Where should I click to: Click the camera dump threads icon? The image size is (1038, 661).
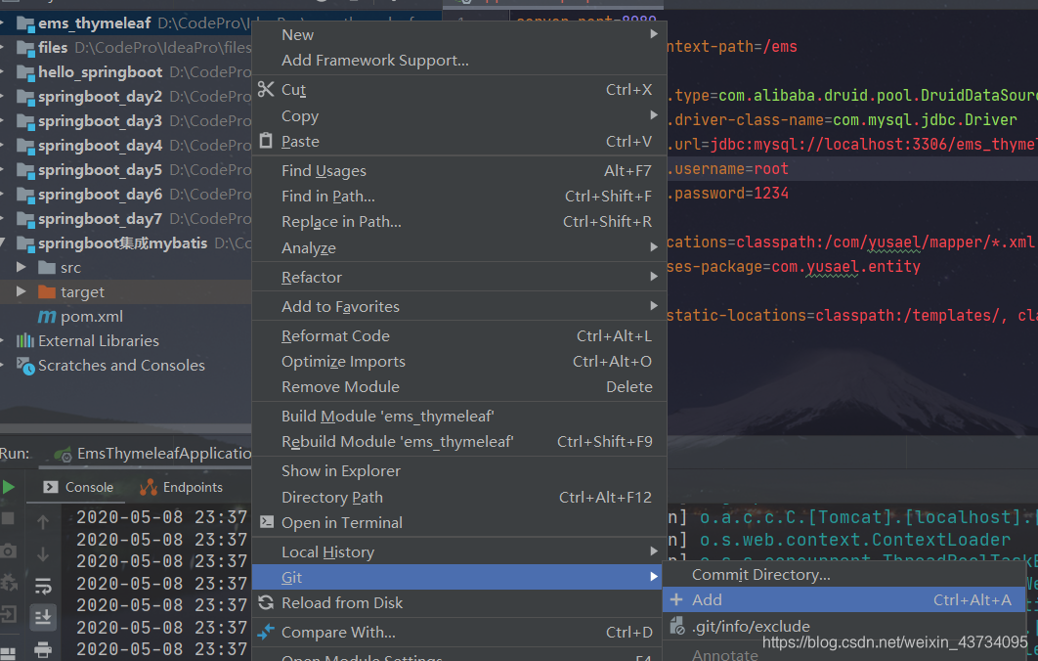[x=8, y=551]
